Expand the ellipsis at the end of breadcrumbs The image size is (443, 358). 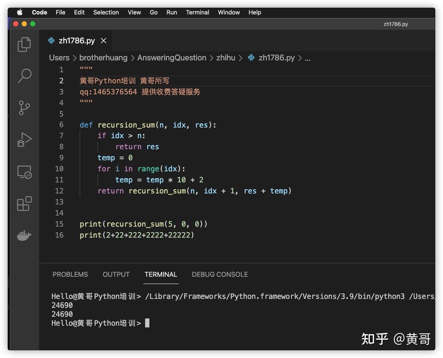point(308,59)
